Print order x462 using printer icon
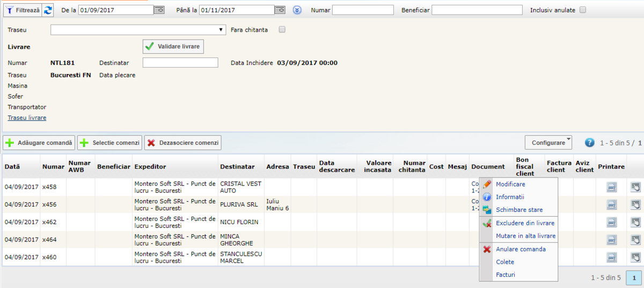Viewport: 644px width, 288px height. pyautogui.click(x=612, y=222)
